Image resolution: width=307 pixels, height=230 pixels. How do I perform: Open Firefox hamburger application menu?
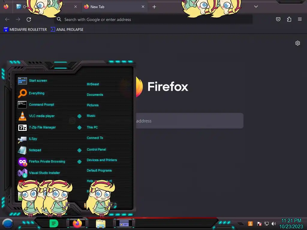point(300,19)
